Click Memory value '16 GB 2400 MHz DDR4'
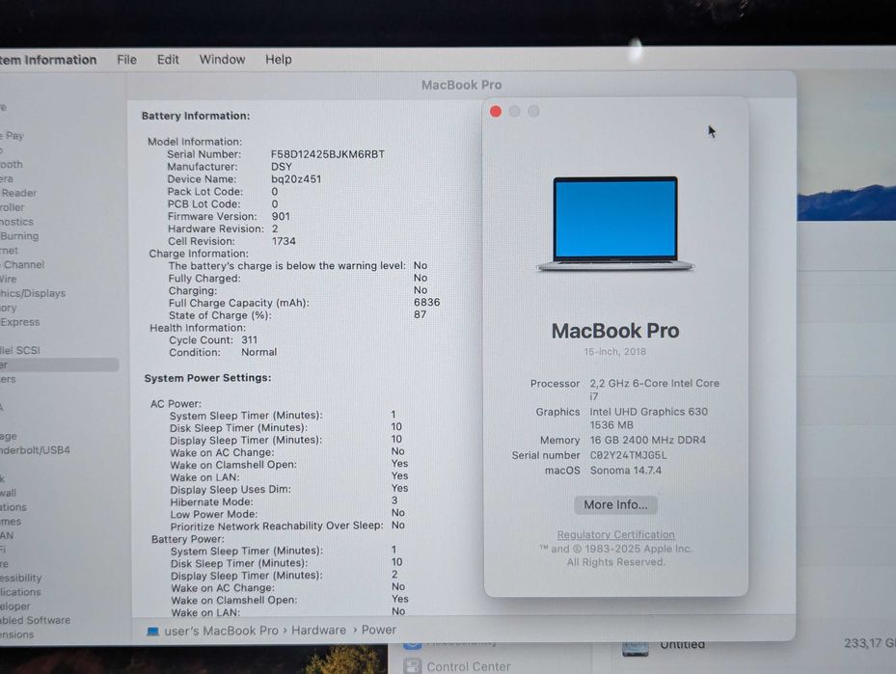Image resolution: width=896 pixels, height=674 pixels. (647, 440)
